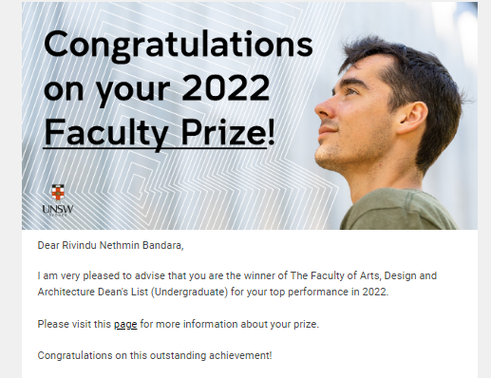Click the "on your 2022" banner line

(x=157, y=89)
